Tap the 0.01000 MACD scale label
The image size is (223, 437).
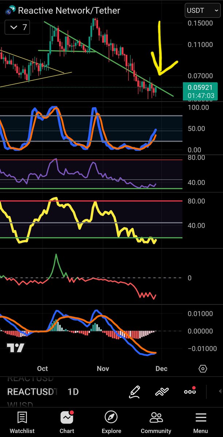pyautogui.click(x=200, y=314)
